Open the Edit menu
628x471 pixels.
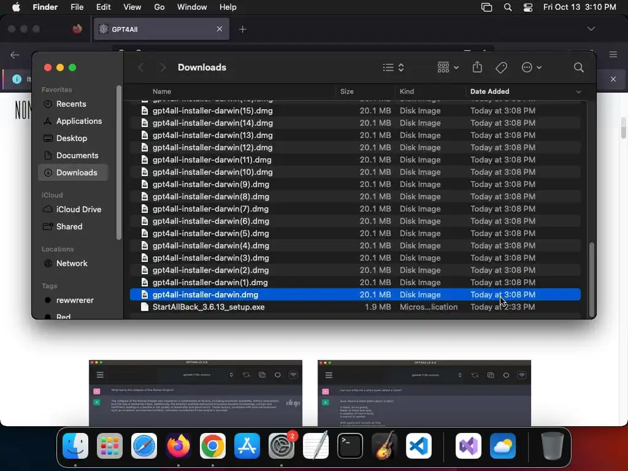[103, 7]
